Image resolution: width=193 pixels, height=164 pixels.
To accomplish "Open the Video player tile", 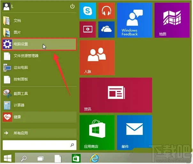I will 88,29.
